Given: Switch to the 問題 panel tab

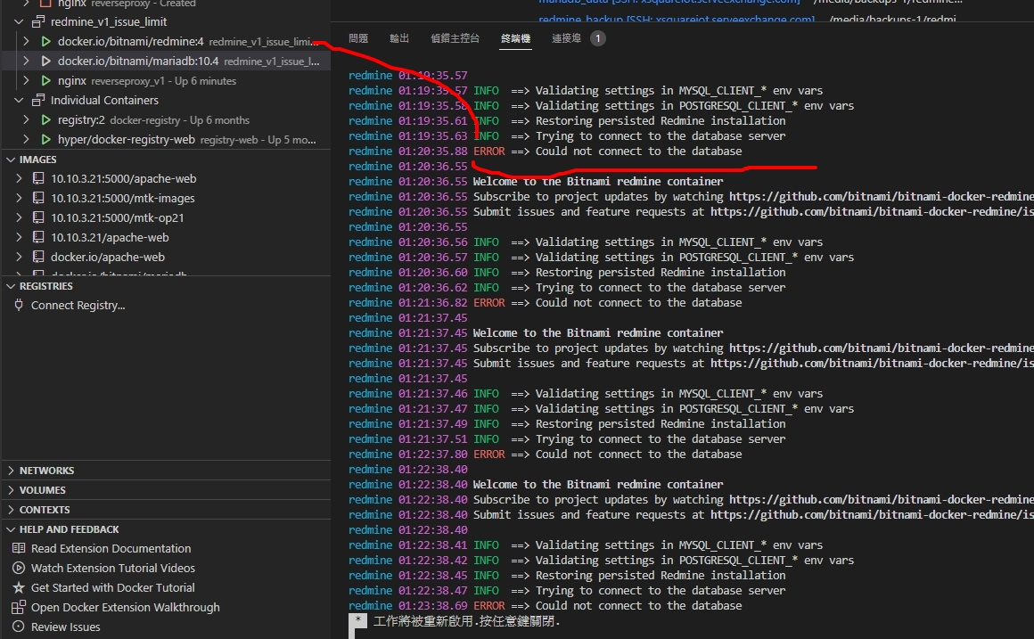Looking at the screenshot, I should [359, 38].
